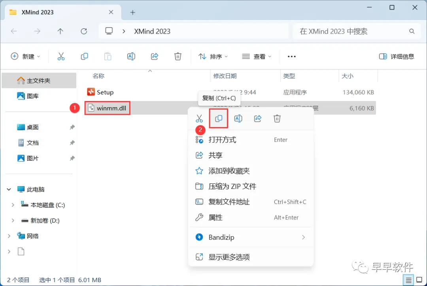Click the Share icon in the toolbar
Viewport: 427px width, 286px height.
[155, 56]
